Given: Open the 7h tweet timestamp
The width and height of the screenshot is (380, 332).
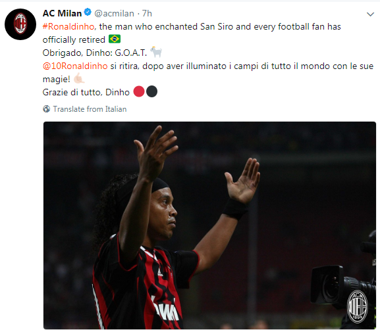Looking at the screenshot, I should pyautogui.click(x=147, y=13).
